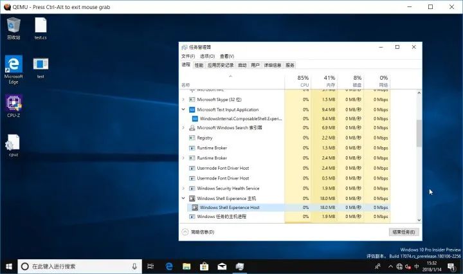This screenshot has width=463, height=274.
Task: Click the taskbar clock showing 15:32
Action: [431, 266]
